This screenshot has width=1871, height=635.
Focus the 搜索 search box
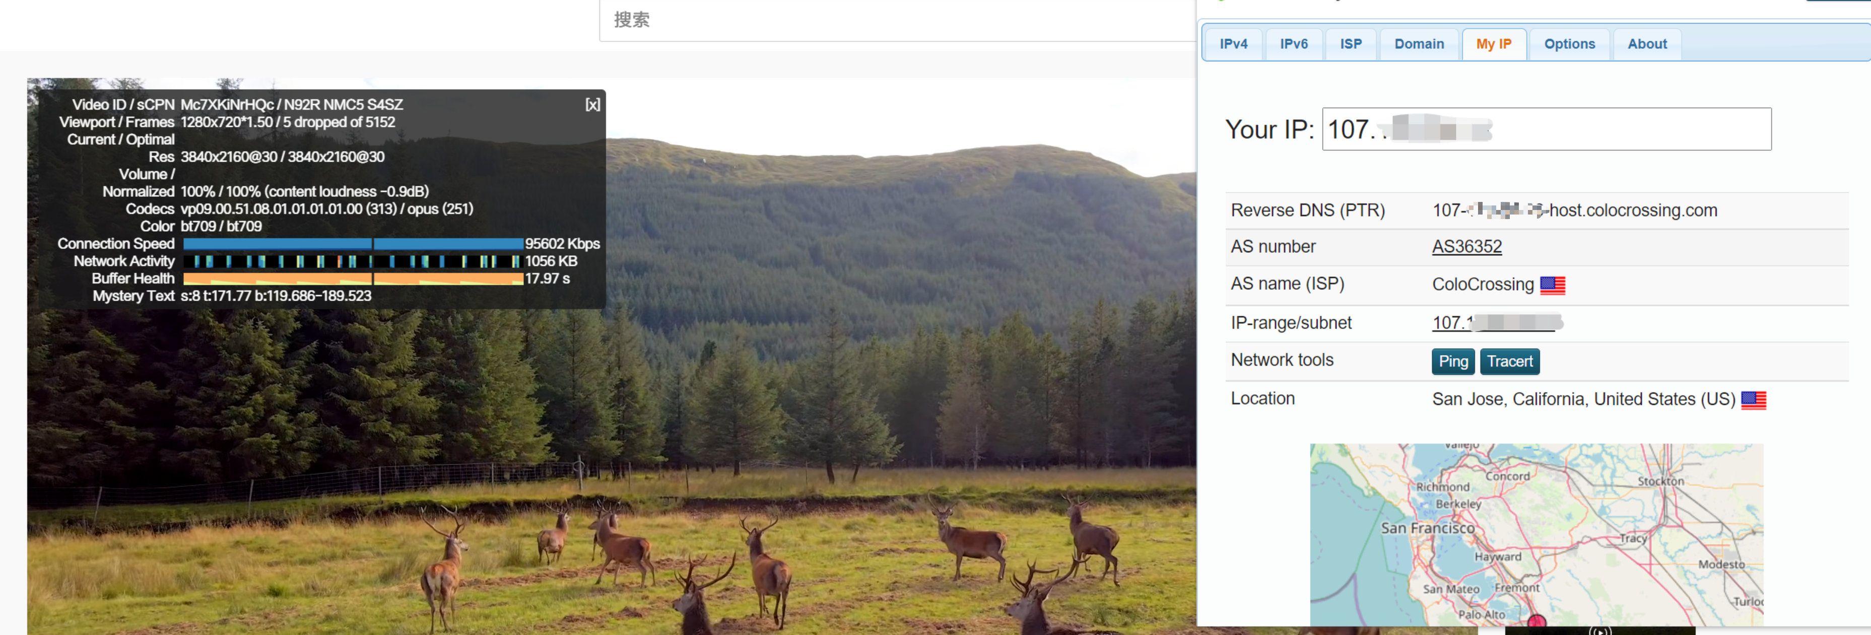coord(893,20)
